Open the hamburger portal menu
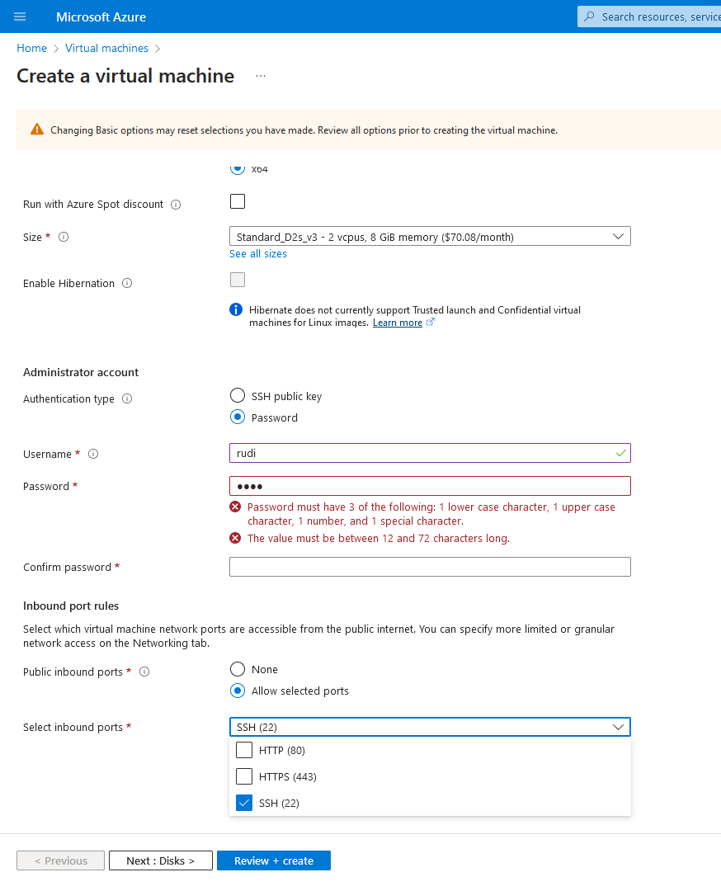The width and height of the screenshot is (721, 891). coord(20,16)
